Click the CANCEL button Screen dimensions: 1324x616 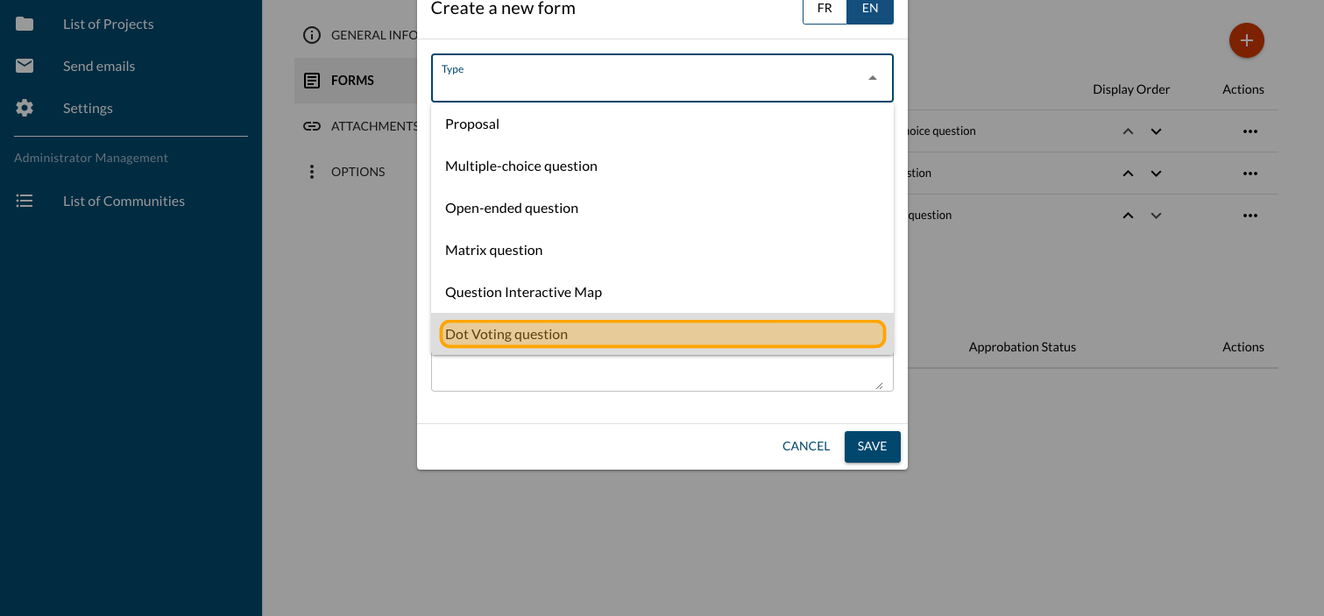click(805, 446)
